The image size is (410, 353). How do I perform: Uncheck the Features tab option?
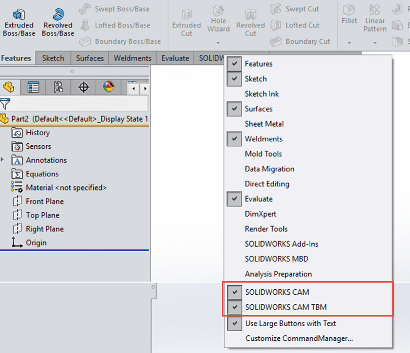(234, 64)
